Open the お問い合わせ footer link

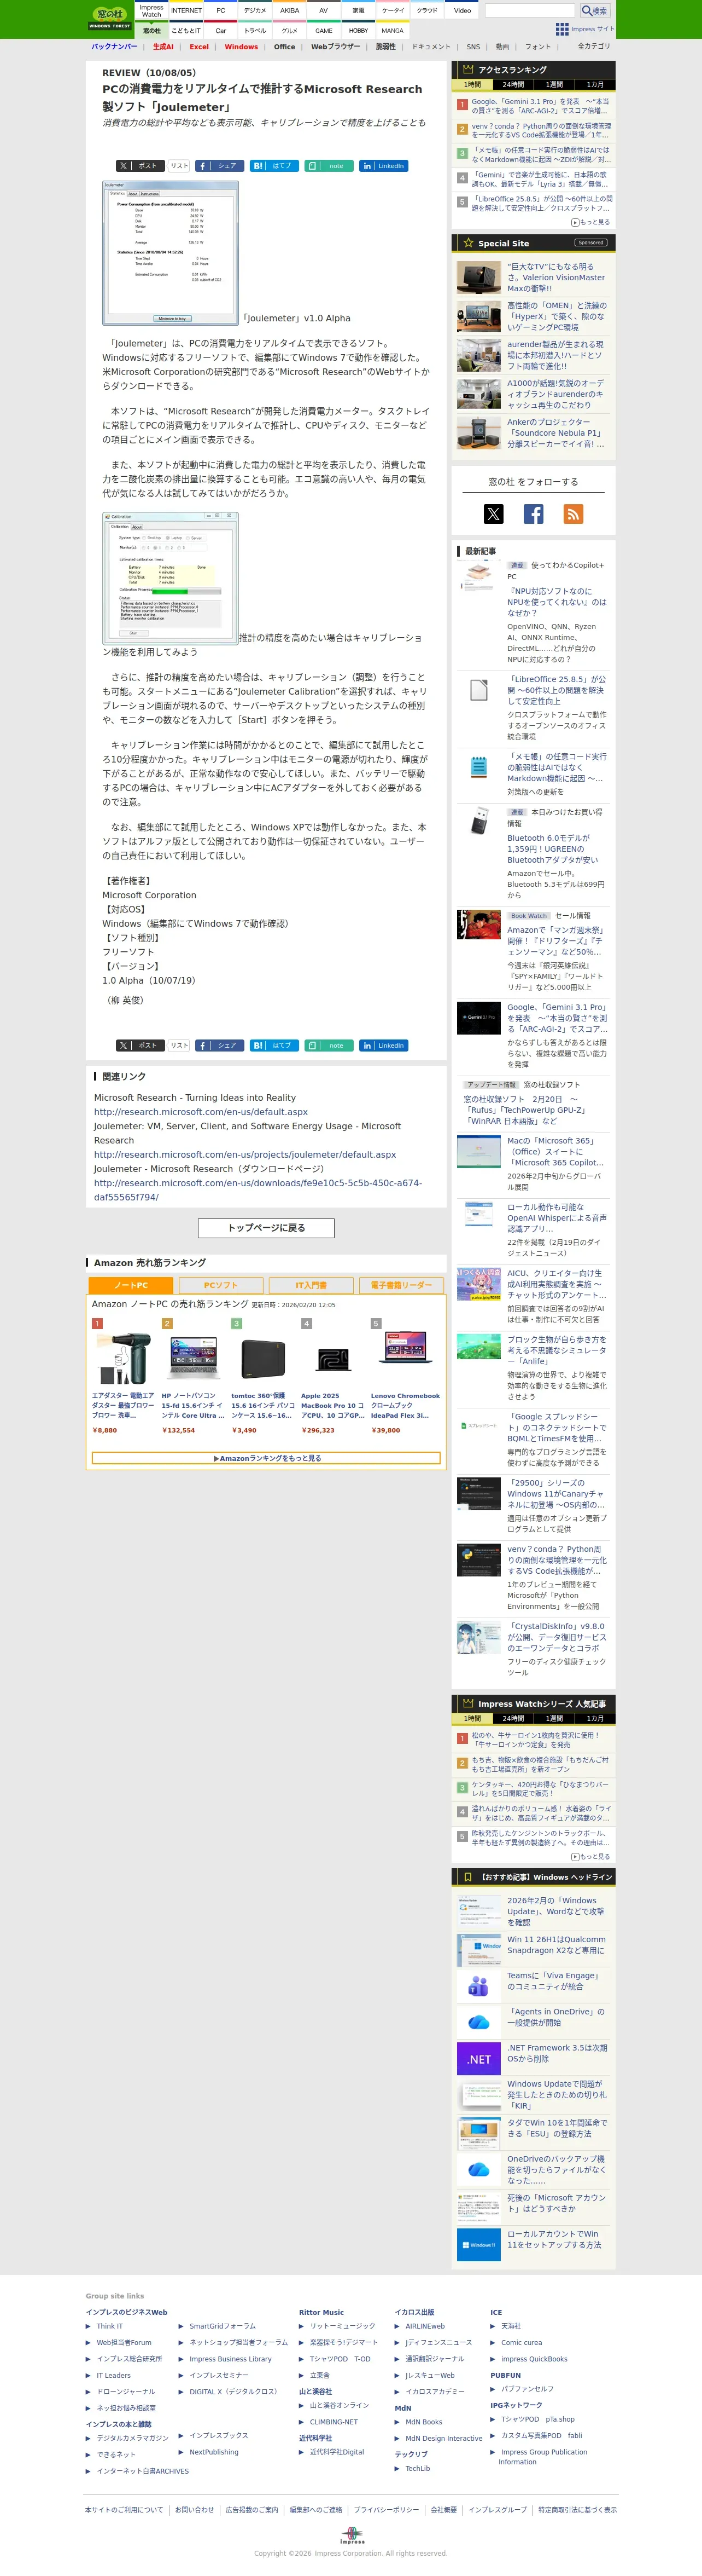pyautogui.click(x=195, y=2509)
